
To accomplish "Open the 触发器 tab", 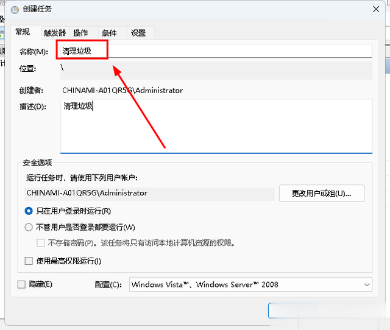I will pos(55,33).
